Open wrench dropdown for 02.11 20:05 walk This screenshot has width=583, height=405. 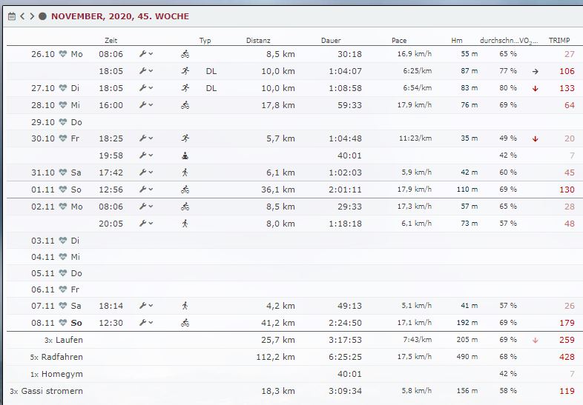pyautogui.click(x=146, y=223)
